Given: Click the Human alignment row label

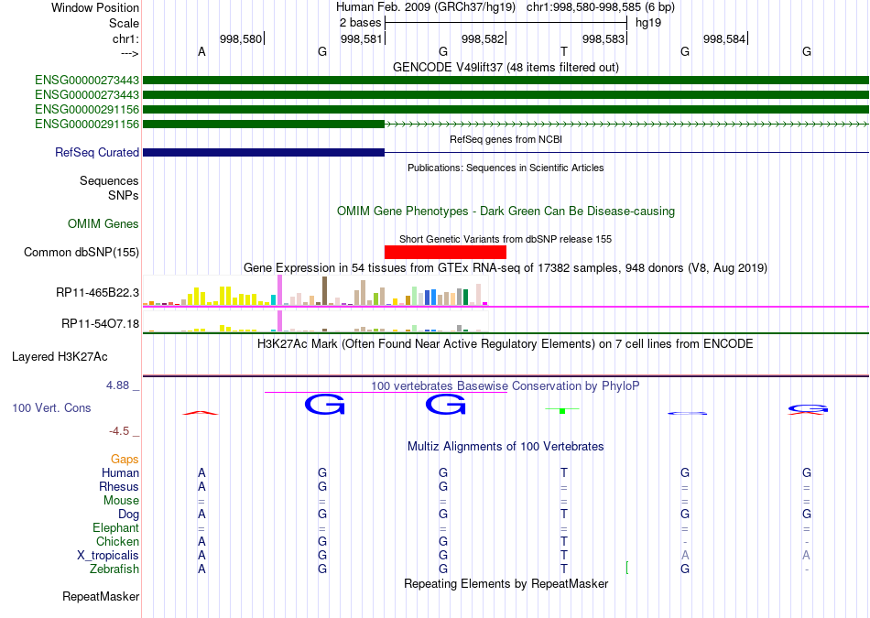Looking at the screenshot, I should pos(120,473).
